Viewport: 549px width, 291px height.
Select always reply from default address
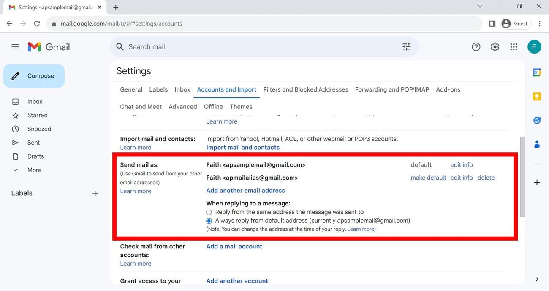(209, 221)
